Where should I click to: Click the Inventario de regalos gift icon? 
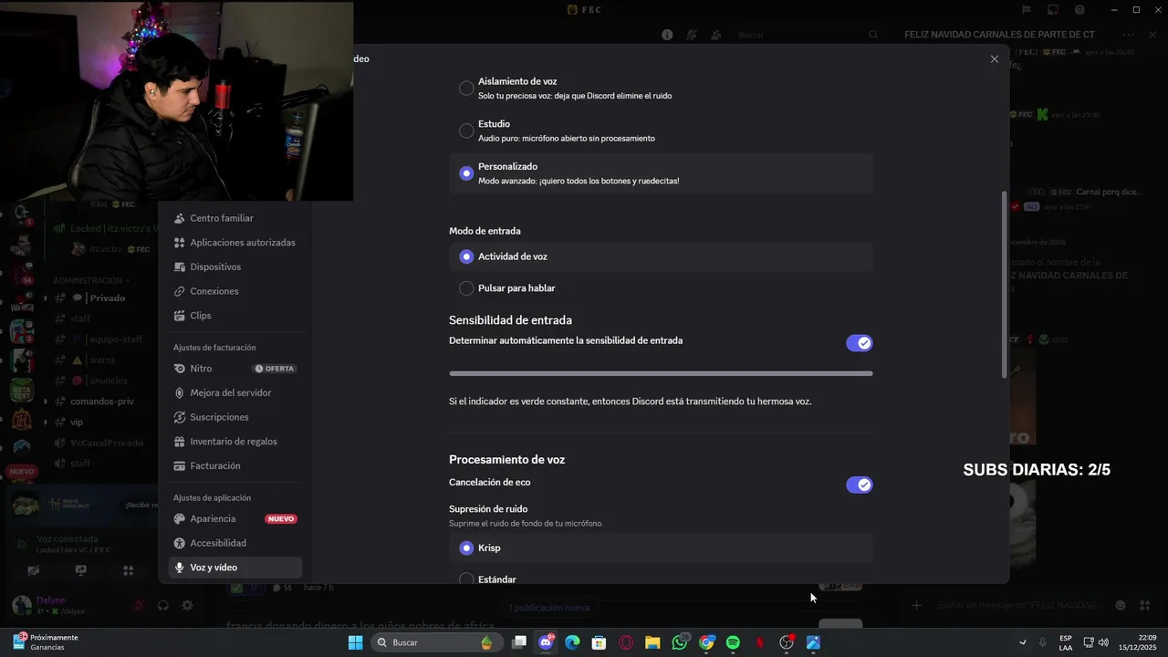tap(180, 442)
